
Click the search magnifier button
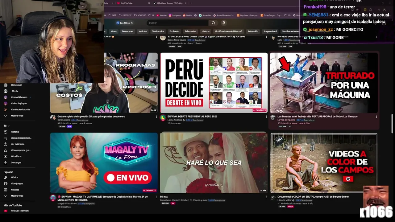pyautogui.click(x=213, y=23)
